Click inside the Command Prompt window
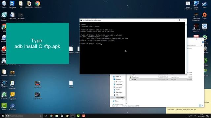 tap(132, 48)
